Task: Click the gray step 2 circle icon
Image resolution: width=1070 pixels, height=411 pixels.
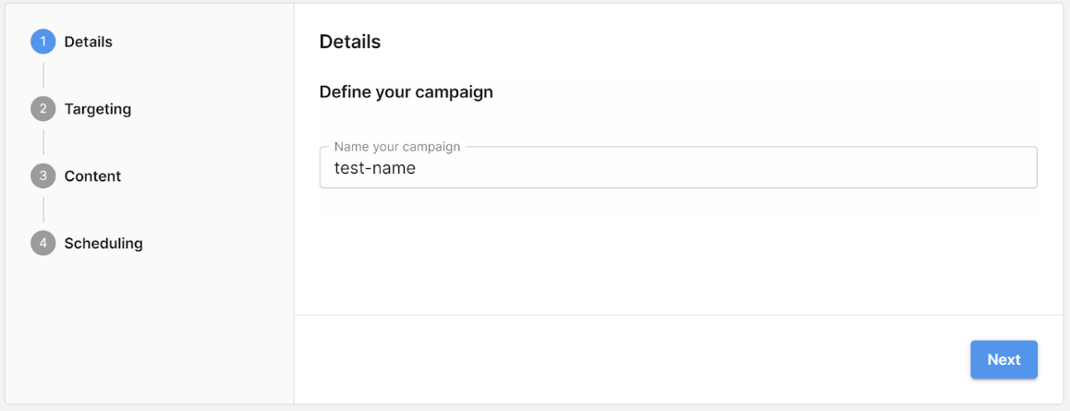Action: point(43,109)
